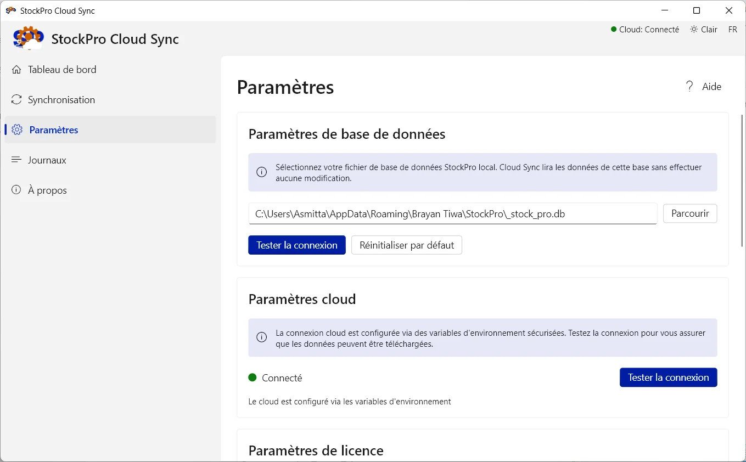Click the StockPro Cloud Sync logo
The height and width of the screenshot is (462, 746).
tap(28, 38)
